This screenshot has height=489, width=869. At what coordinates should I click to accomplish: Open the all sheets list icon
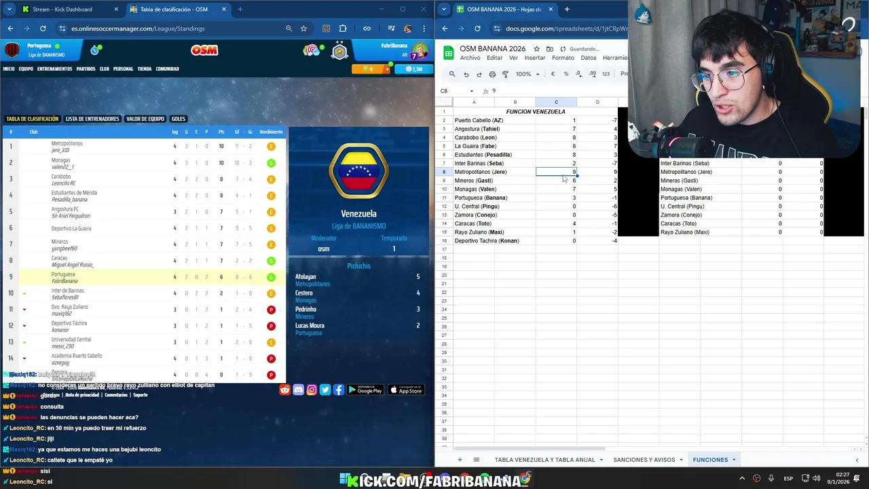(476, 460)
